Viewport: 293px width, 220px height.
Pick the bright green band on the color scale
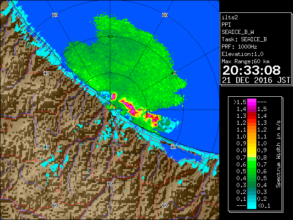(252, 164)
